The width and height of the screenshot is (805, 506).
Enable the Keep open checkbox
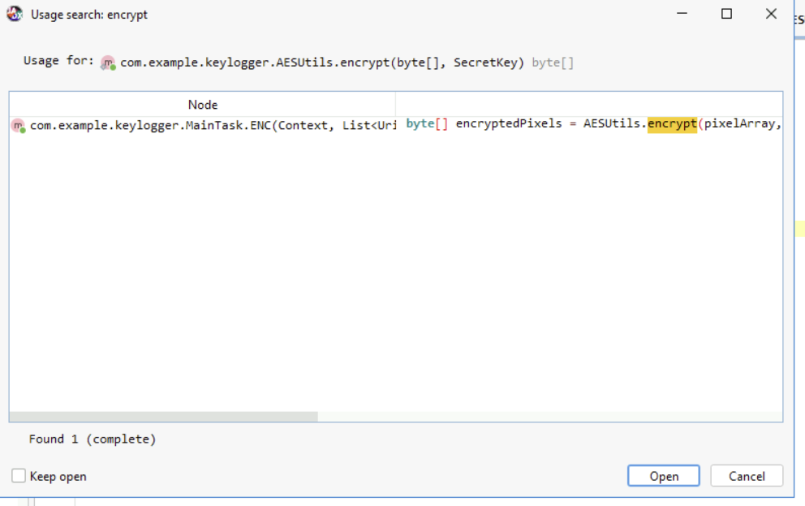coord(19,476)
